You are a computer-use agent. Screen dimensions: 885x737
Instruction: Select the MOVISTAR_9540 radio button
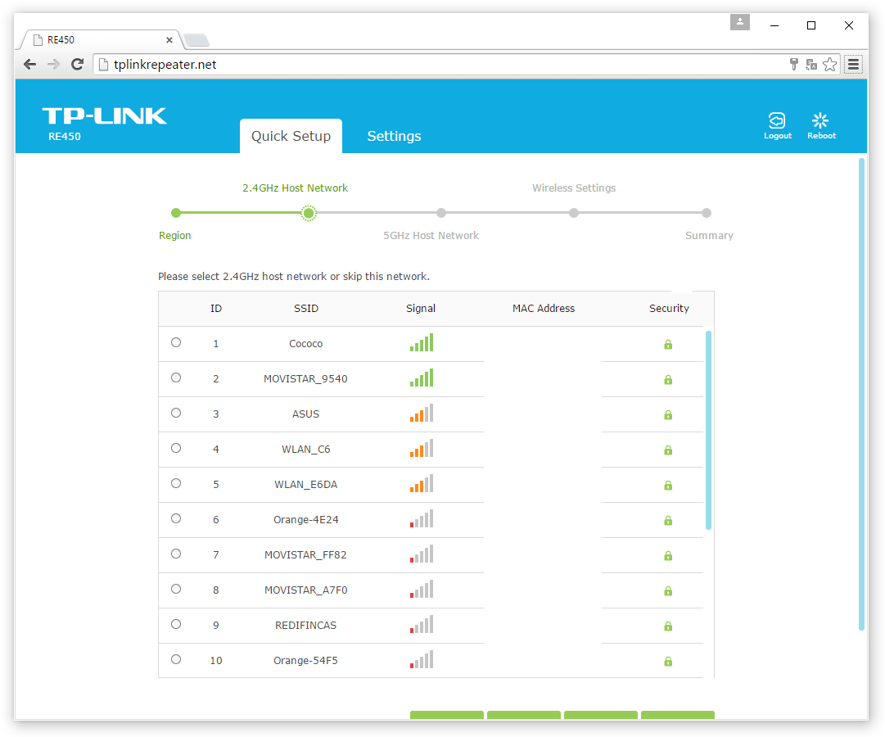(x=176, y=378)
